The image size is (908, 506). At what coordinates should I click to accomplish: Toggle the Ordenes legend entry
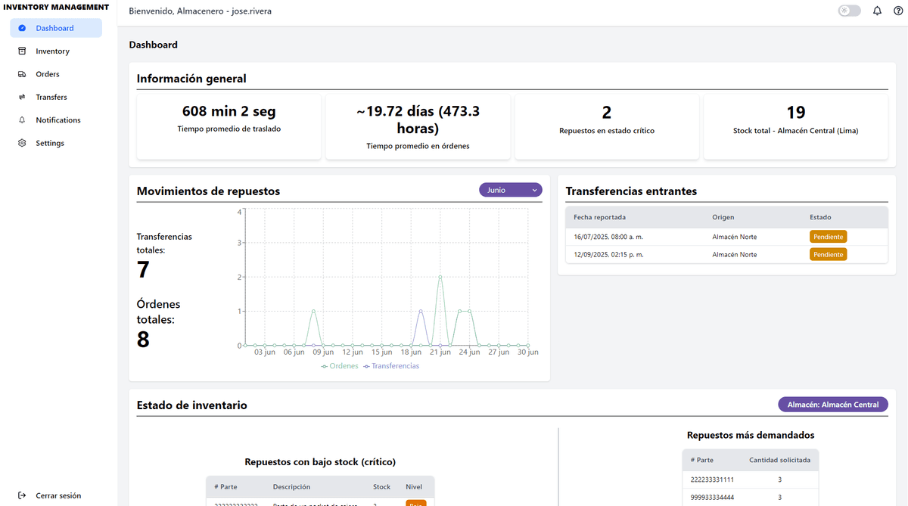click(340, 366)
